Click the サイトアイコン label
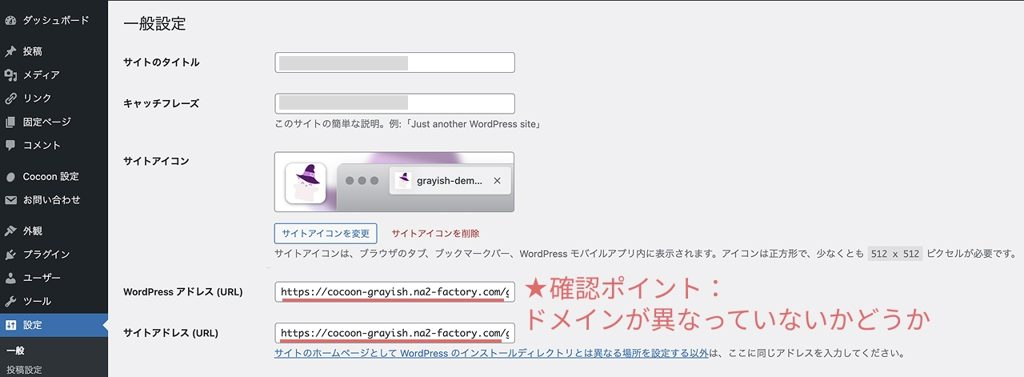This screenshot has height=377, width=1024. point(156,161)
